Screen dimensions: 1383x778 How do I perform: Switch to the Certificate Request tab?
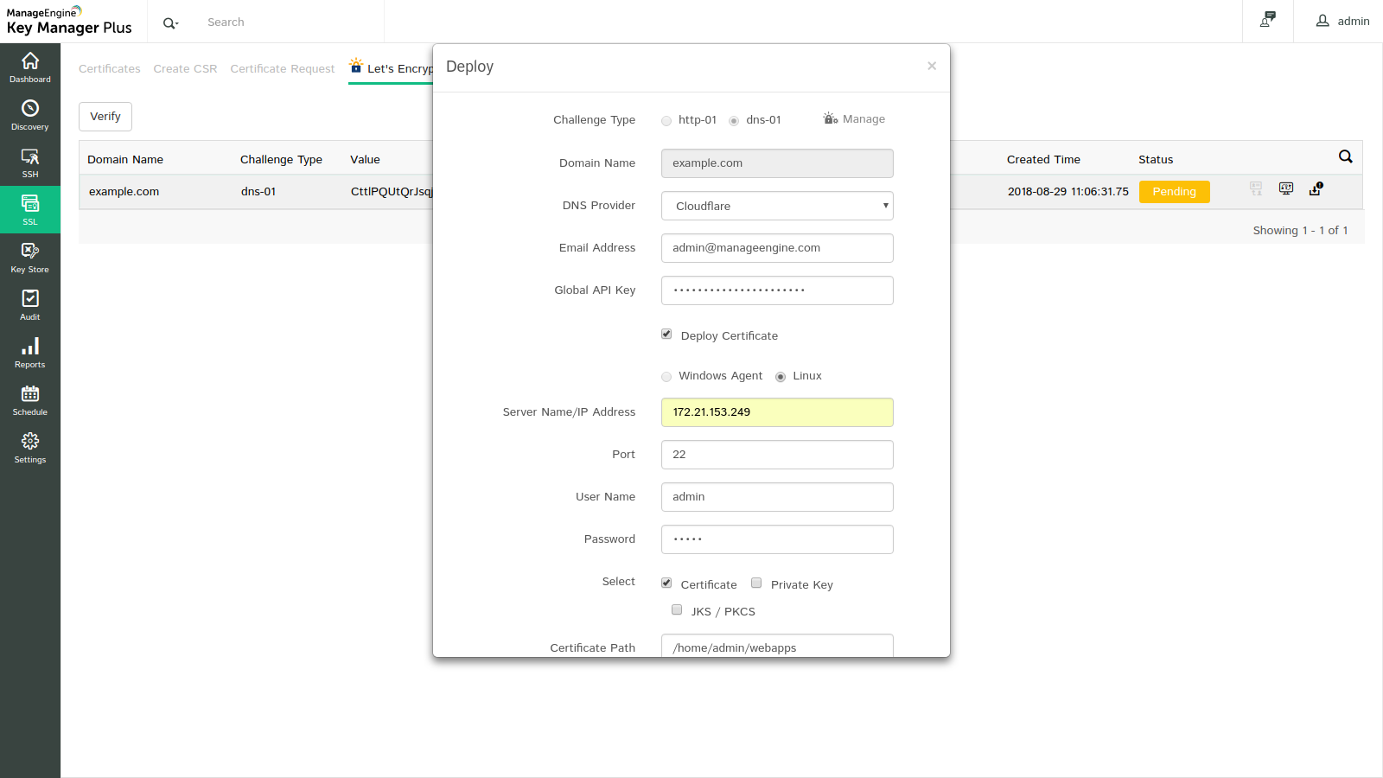coord(282,69)
